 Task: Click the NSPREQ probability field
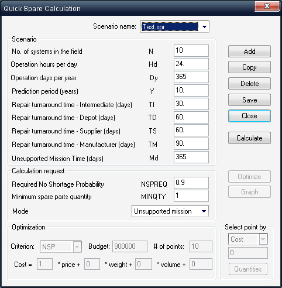[x=191, y=183]
